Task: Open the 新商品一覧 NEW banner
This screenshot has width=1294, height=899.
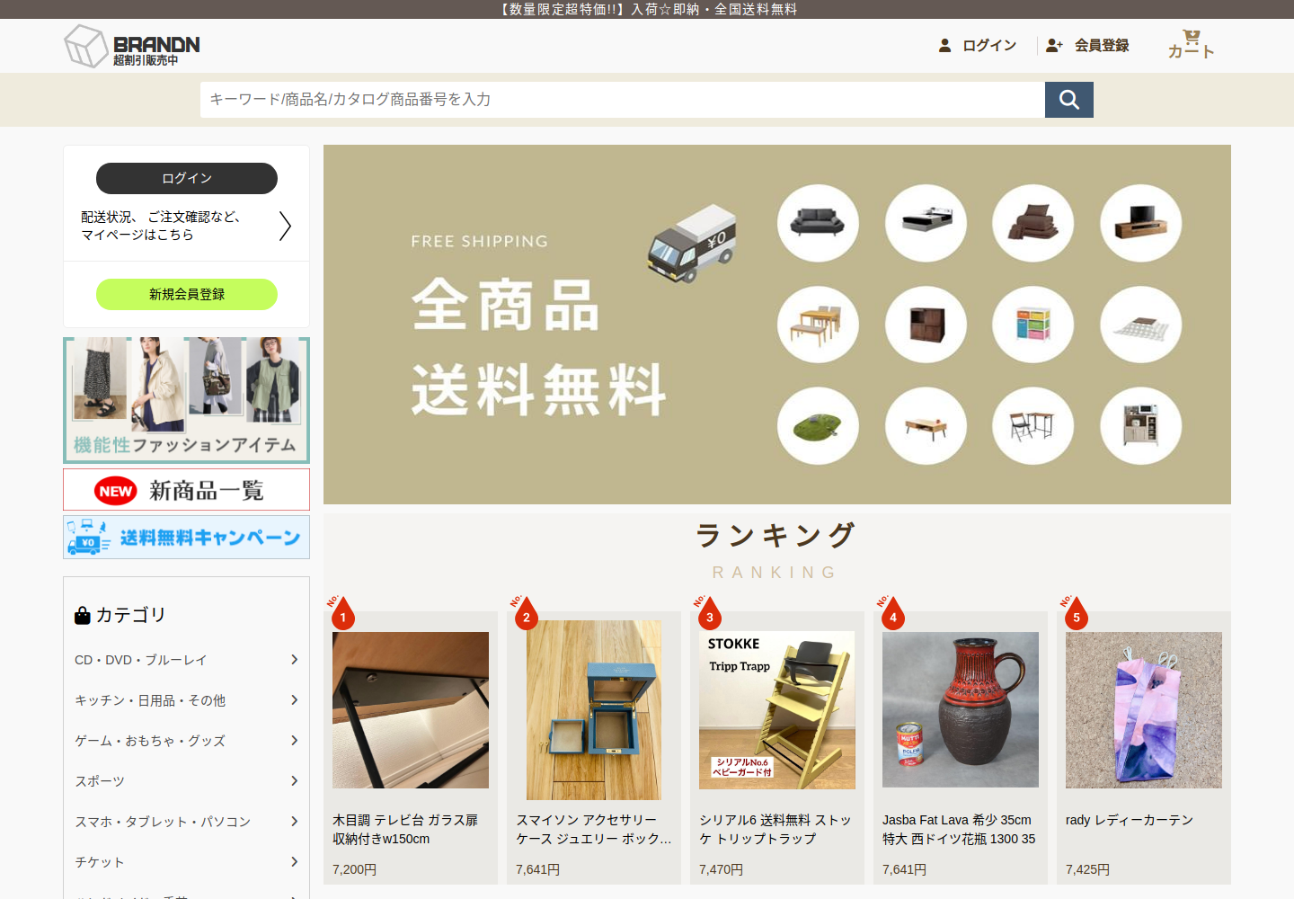Action: [187, 490]
